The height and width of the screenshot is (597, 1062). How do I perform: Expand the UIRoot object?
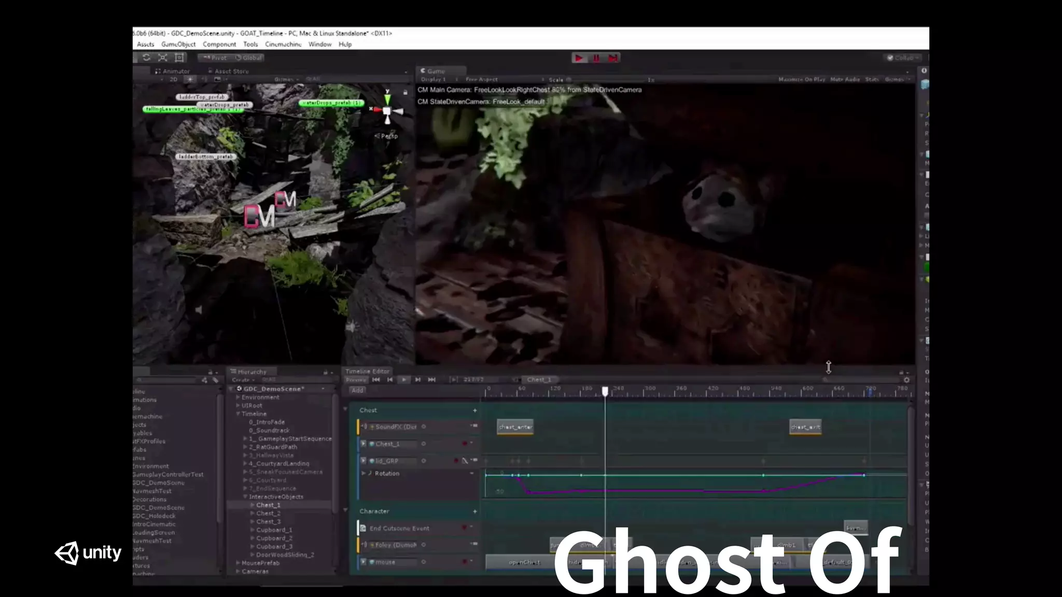click(238, 405)
